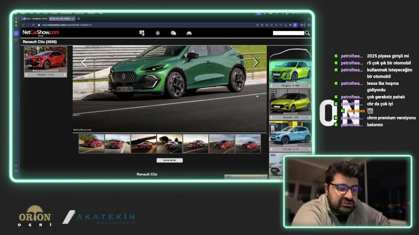Click the chat message "2025 piyasa girişli mi"
The image size is (419, 235).
point(388,56)
